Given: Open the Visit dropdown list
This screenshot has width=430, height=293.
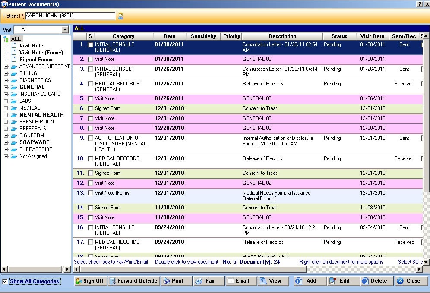Looking at the screenshot, I should click(x=65, y=30).
